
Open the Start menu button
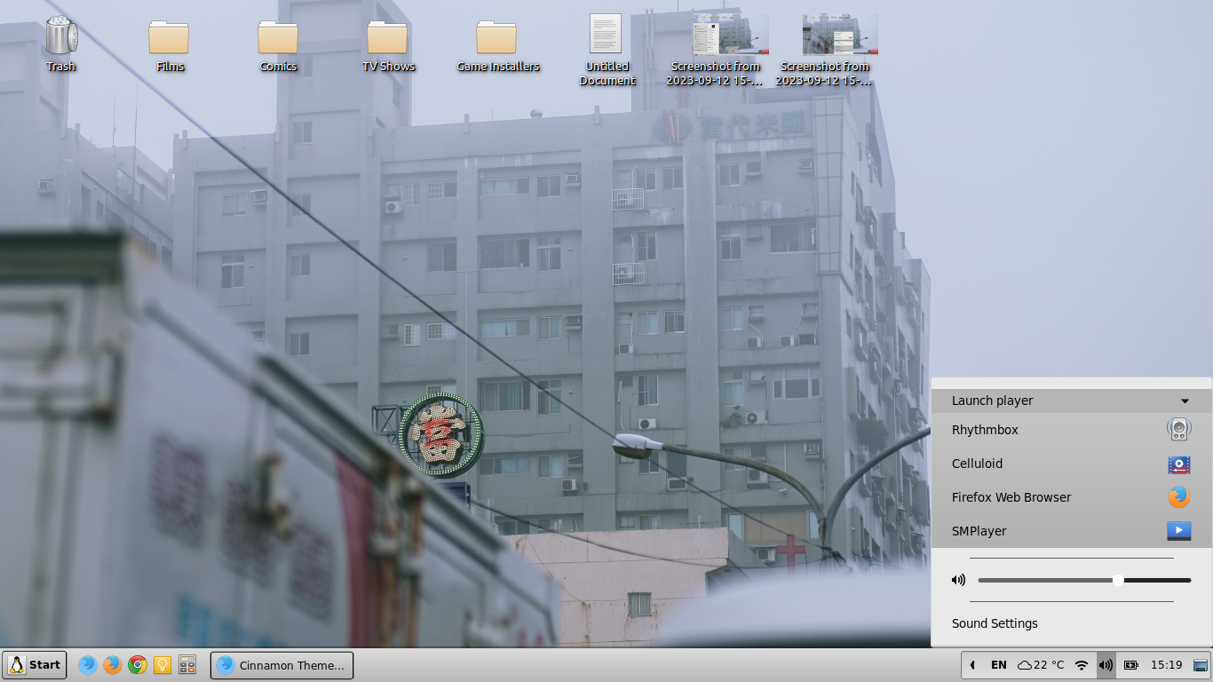tap(35, 664)
